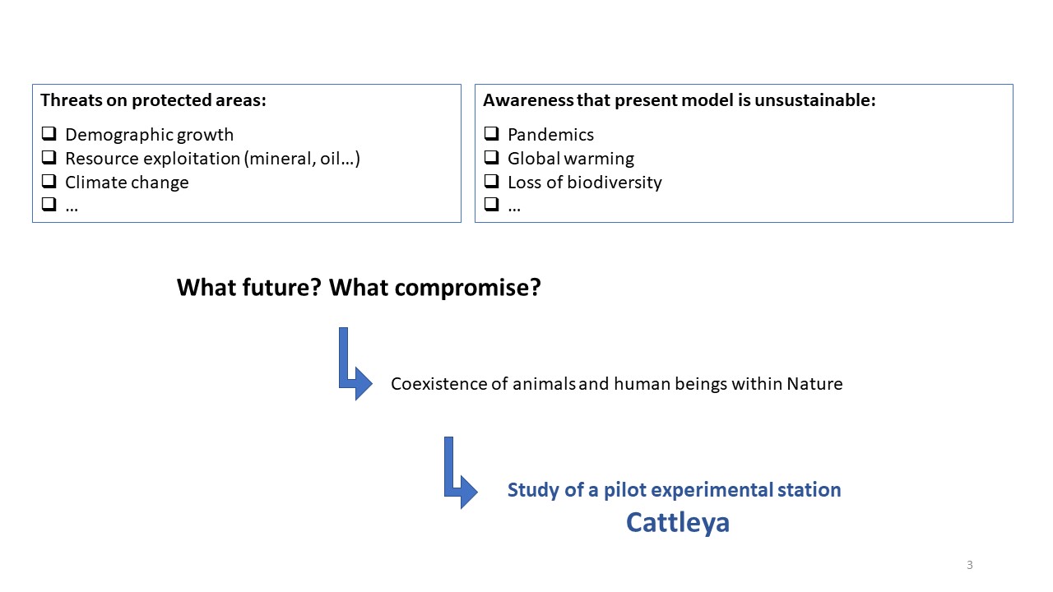Tick the Demographic growth checkbox bullet
This screenshot has width=1053, height=592.
point(49,134)
